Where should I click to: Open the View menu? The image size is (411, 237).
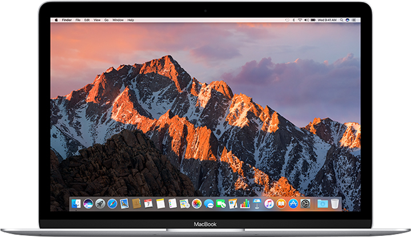(x=97, y=20)
